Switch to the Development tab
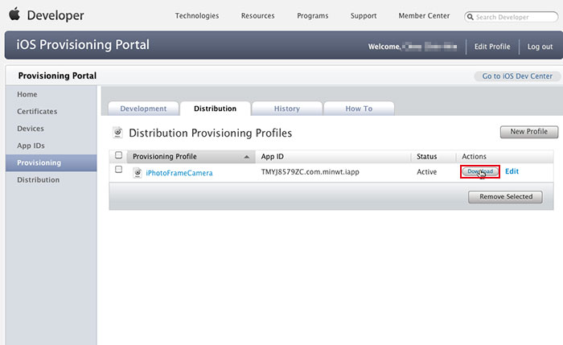Image resolution: width=563 pixels, height=345 pixels. click(x=143, y=109)
